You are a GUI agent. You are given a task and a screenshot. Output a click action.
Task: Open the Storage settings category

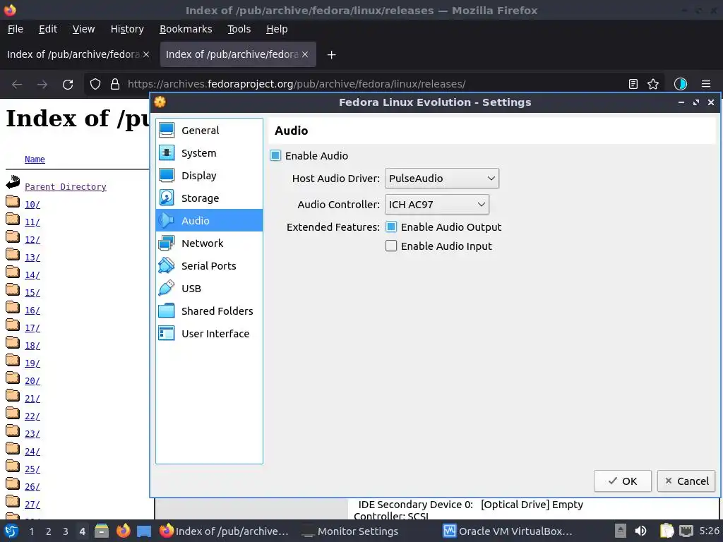(x=209, y=198)
